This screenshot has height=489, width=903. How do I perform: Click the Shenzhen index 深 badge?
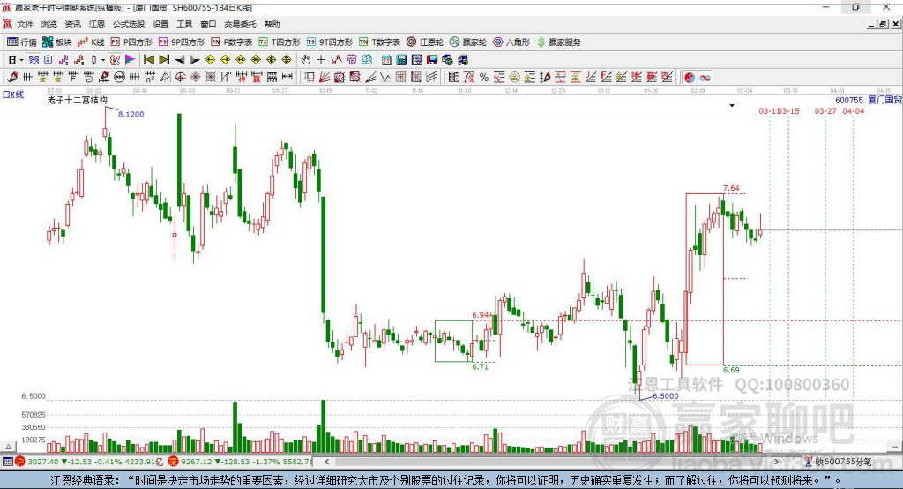click(x=174, y=462)
